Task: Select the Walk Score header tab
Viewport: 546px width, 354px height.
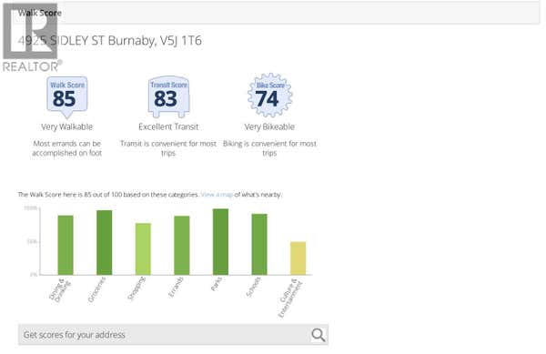Action: click(x=40, y=14)
